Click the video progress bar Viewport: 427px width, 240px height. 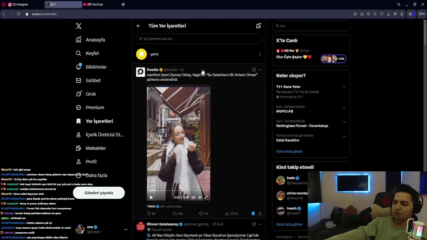(x=178, y=191)
